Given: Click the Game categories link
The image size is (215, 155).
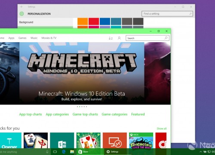Looking at the screenshot, I should pos(114,115).
